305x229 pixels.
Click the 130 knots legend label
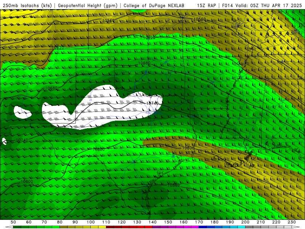[x=137, y=222]
